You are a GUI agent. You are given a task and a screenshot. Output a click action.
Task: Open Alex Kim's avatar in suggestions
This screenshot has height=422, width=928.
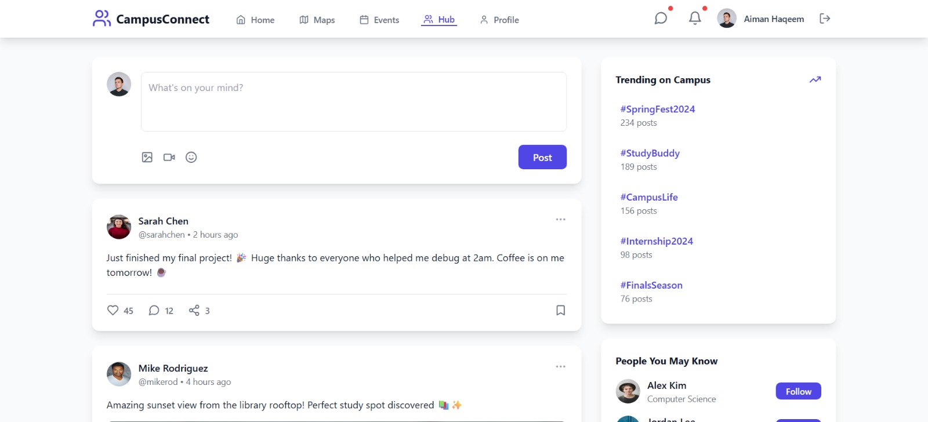pyautogui.click(x=628, y=391)
